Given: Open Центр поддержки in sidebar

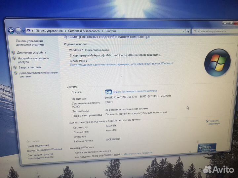Looking at the screenshot, I should (x=38, y=145).
